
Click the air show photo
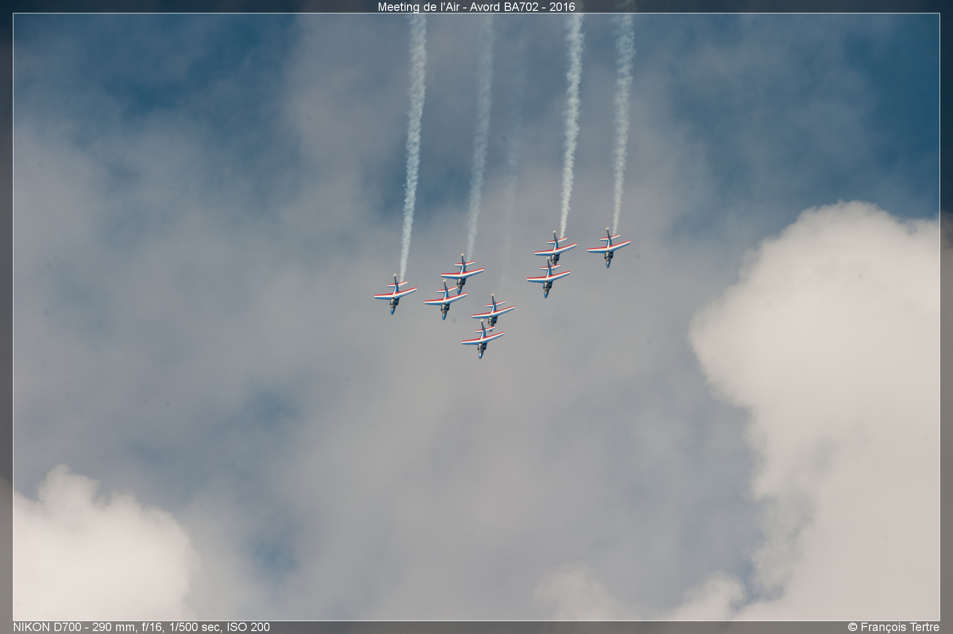click(x=476, y=317)
